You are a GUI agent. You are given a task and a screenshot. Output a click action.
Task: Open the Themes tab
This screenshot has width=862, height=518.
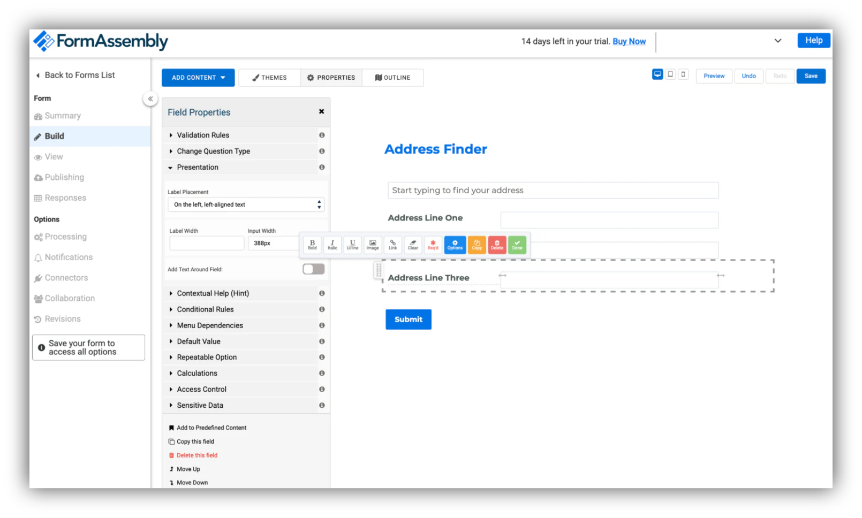pyautogui.click(x=269, y=78)
